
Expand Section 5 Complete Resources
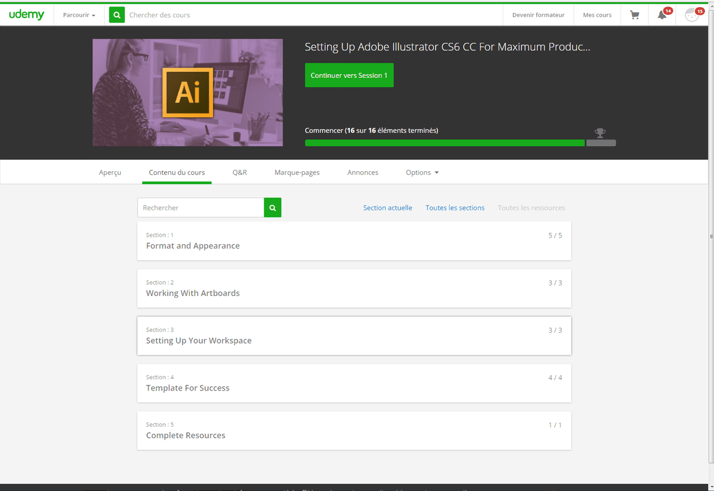(354, 430)
